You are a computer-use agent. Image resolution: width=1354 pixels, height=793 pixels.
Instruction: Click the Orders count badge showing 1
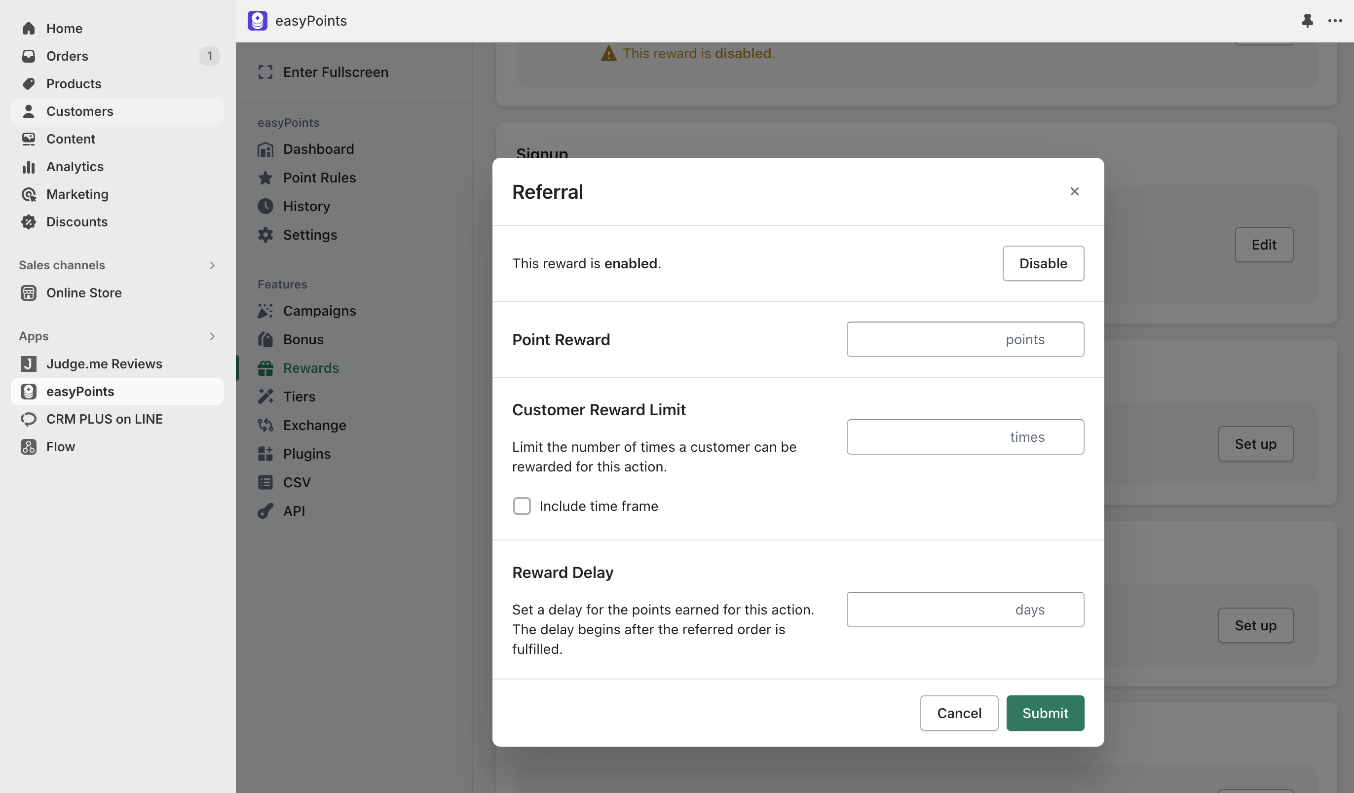(x=210, y=56)
